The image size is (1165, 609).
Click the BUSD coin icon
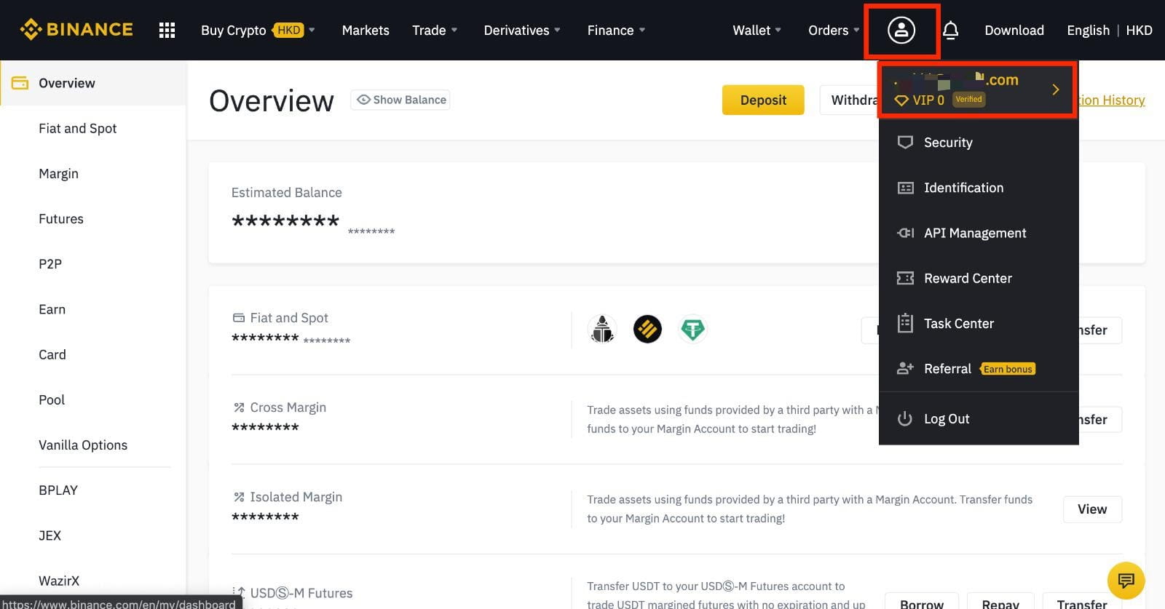click(x=647, y=329)
